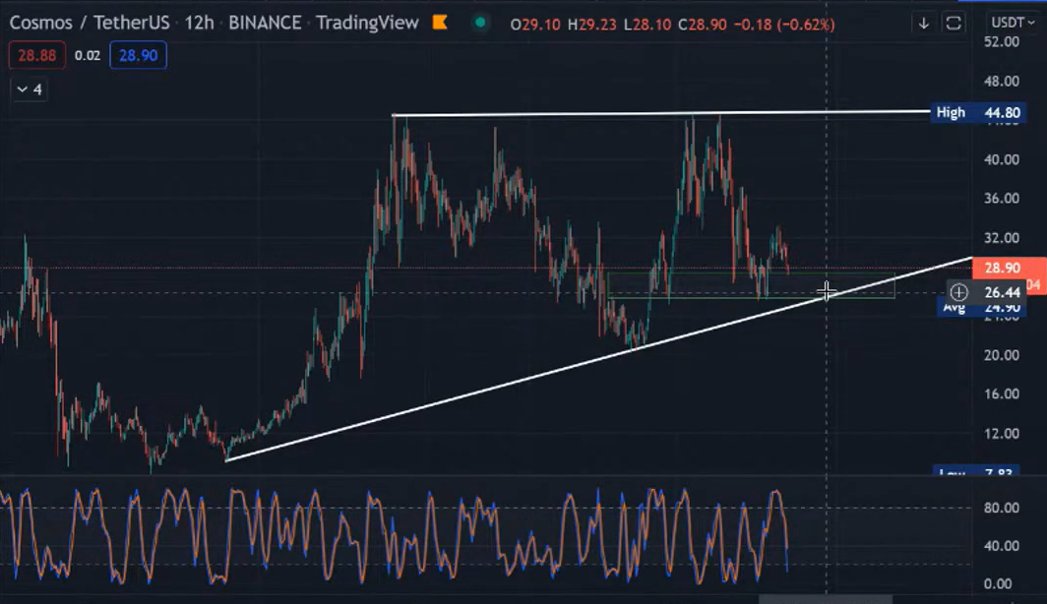Click the 12h interval label in title
This screenshot has height=604, width=1047.
(x=199, y=23)
